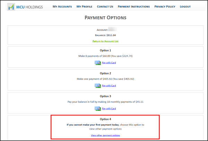Choose Pay with Card for Option 1

[109, 63]
